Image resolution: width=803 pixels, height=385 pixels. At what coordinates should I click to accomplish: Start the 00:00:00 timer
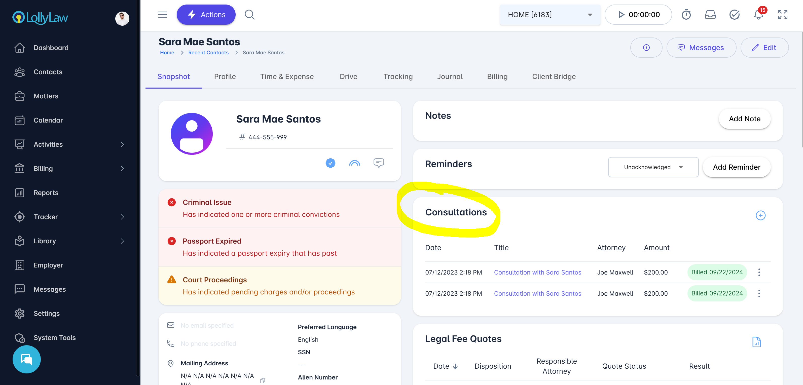coord(621,15)
